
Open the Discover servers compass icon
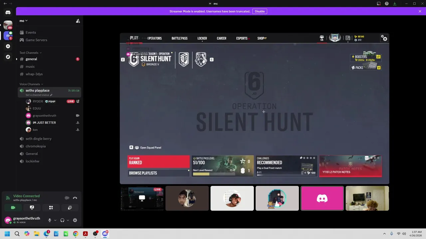point(8,57)
